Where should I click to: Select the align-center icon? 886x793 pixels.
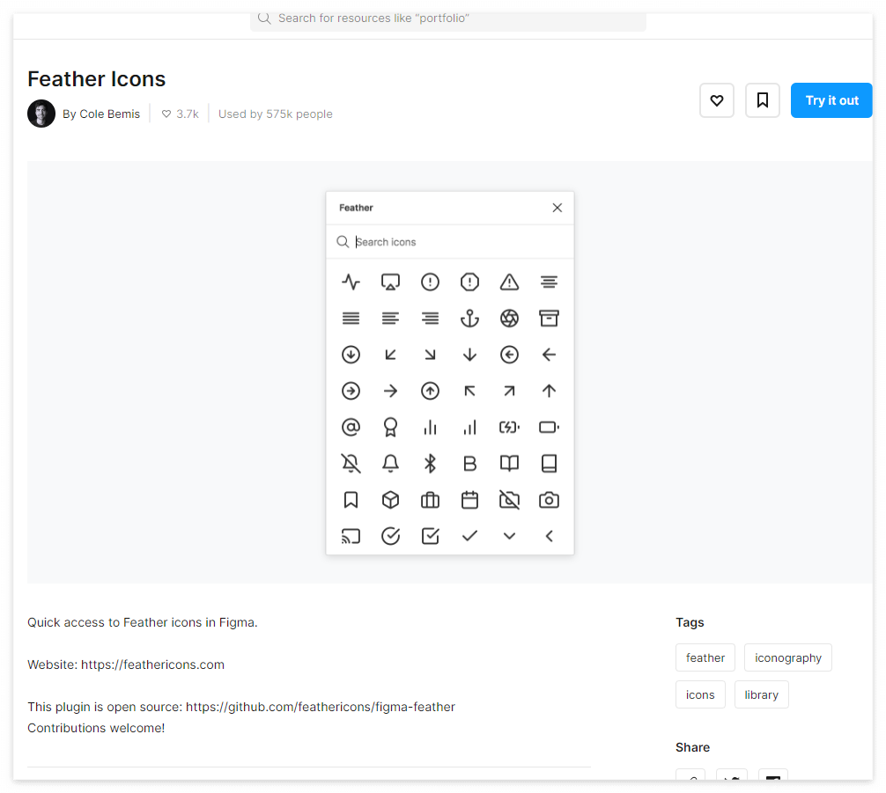[x=549, y=282]
